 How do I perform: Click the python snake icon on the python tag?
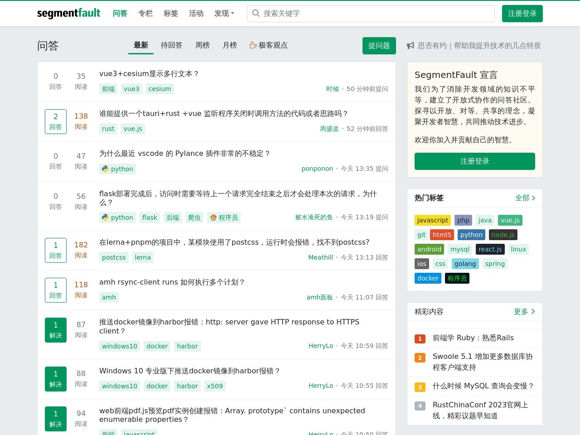point(105,169)
